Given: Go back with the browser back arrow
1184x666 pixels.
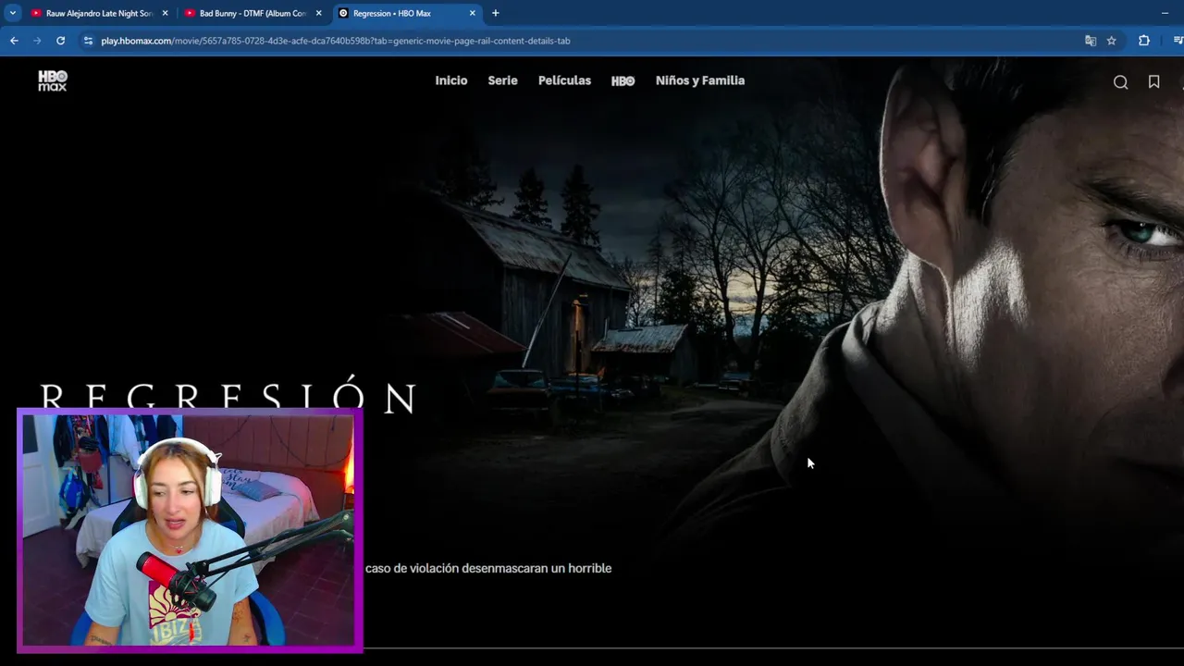Looking at the screenshot, I should pos(14,41).
